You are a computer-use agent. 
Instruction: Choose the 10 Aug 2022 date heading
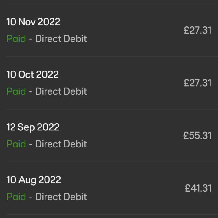pos(34,180)
